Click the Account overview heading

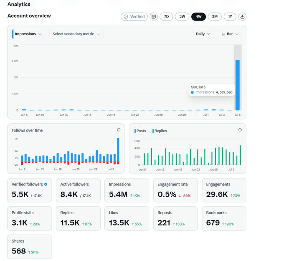click(29, 16)
